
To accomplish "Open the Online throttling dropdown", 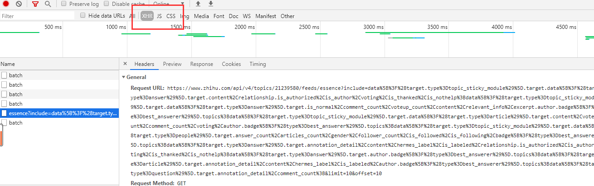I will [x=169, y=4].
